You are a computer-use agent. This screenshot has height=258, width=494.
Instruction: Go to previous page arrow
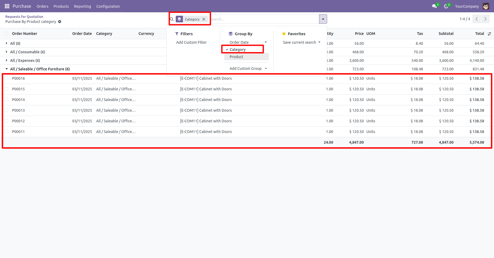pyautogui.click(x=477, y=19)
